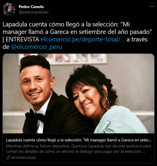This screenshot has width=157, height=166.
Task: Click Pedro Canelo's profile avatar
Action: point(9,9)
